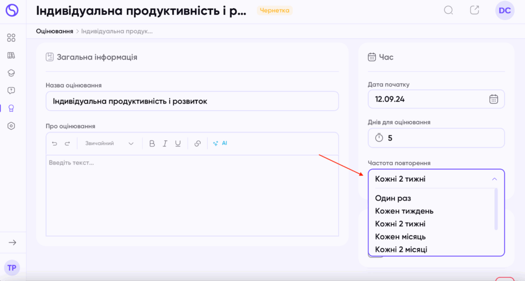Image resolution: width=525 pixels, height=281 pixels.
Task: Click the open-in-new-window share icon
Action: (475, 10)
